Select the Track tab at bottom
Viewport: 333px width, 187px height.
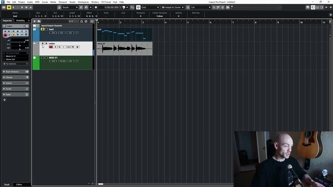[7, 184]
